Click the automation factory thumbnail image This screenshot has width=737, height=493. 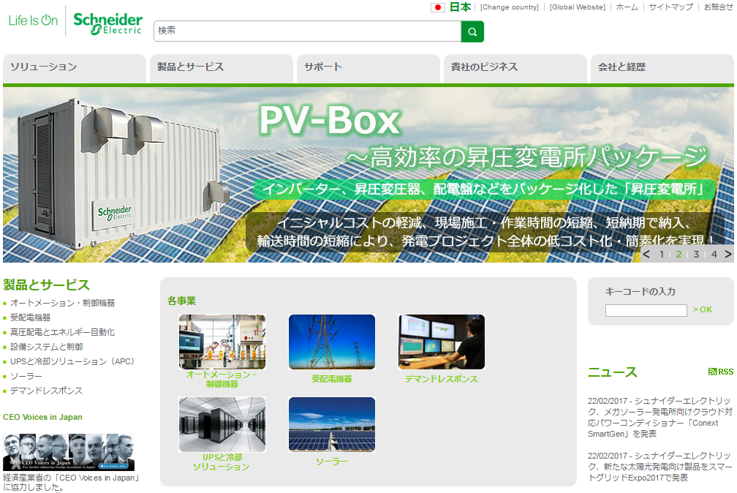coord(222,342)
